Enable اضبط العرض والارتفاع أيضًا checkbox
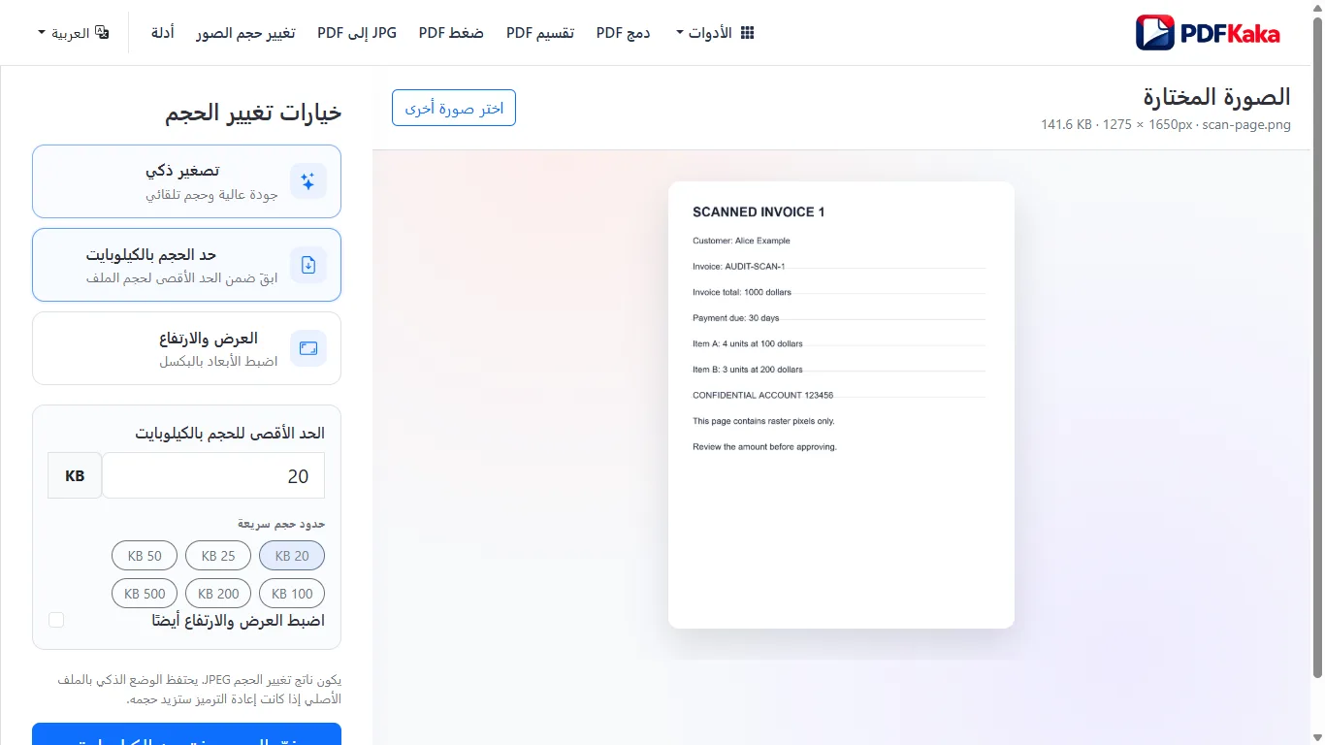The height and width of the screenshot is (745, 1325). pyautogui.click(x=56, y=620)
